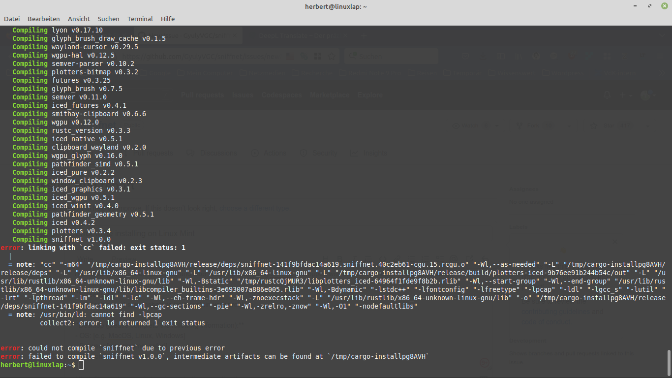Click the Pocket save icon in the toolbar
The image size is (672, 378).
pyautogui.click(x=465, y=56)
